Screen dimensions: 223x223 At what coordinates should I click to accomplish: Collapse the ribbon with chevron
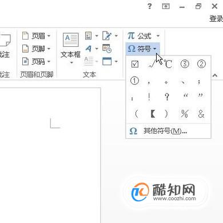click(215, 75)
